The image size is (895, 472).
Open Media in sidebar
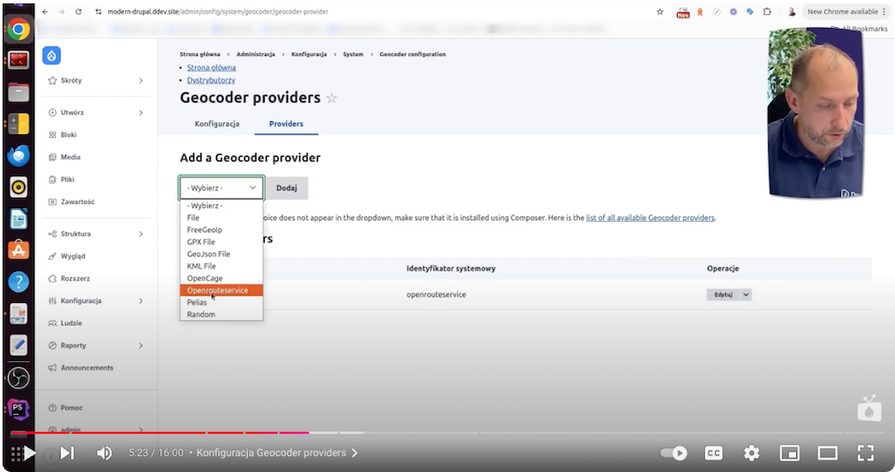tap(70, 157)
